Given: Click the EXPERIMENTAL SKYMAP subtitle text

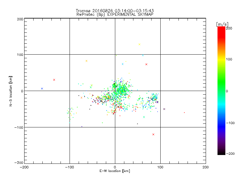Looking at the screenshot, I should (x=130, y=14).
